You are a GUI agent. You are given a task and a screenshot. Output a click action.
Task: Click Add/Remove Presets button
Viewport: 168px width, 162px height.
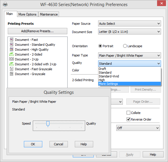(37, 31)
